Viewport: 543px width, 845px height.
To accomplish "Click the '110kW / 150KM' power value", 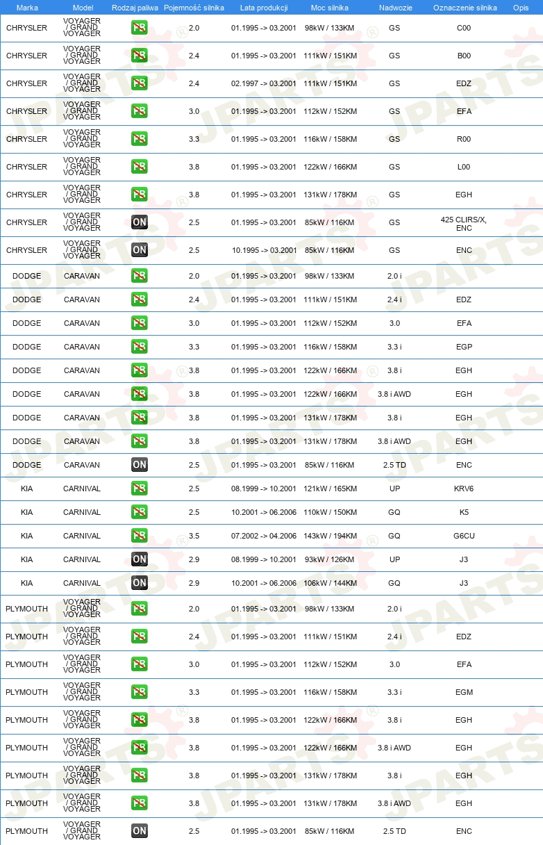I will [330, 512].
